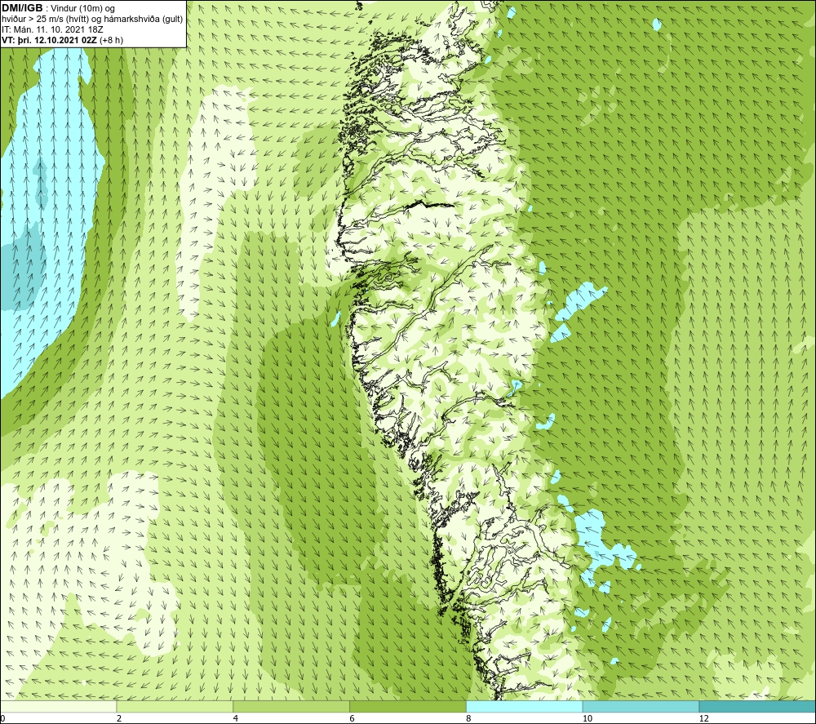Click the DMI/IGB title text
This screenshot has width=816, height=724.
[x=22, y=8]
